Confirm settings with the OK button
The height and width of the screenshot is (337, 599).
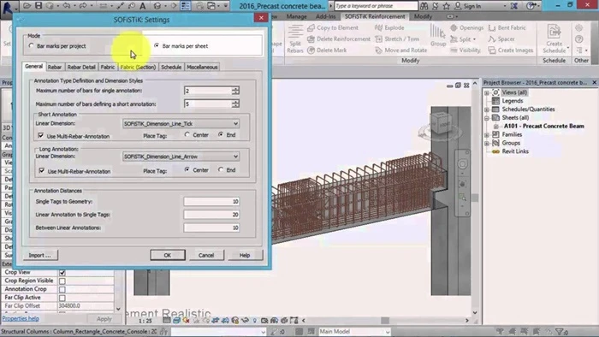(168, 256)
